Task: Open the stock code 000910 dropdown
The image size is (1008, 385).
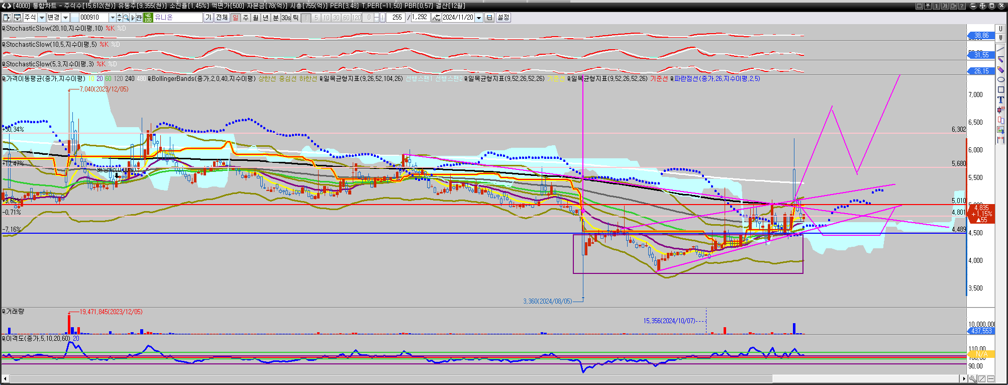Action: (113, 18)
